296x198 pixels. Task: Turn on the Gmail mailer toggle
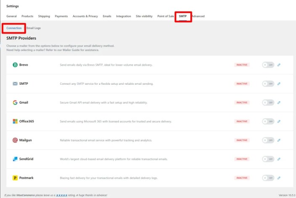pyautogui.click(x=268, y=102)
